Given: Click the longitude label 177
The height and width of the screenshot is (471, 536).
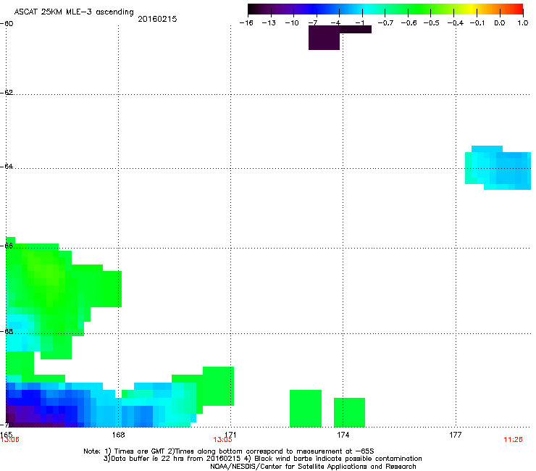Looking at the screenshot, I should [x=456, y=435].
